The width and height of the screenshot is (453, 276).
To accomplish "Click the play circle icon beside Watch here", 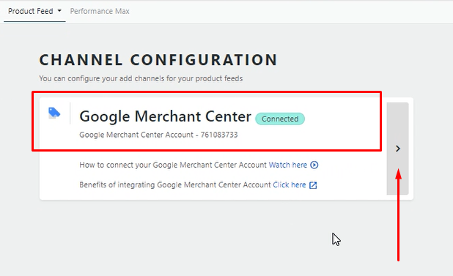I will (314, 165).
